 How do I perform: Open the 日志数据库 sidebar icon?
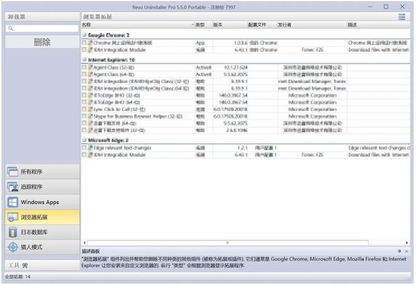coord(13,232)
